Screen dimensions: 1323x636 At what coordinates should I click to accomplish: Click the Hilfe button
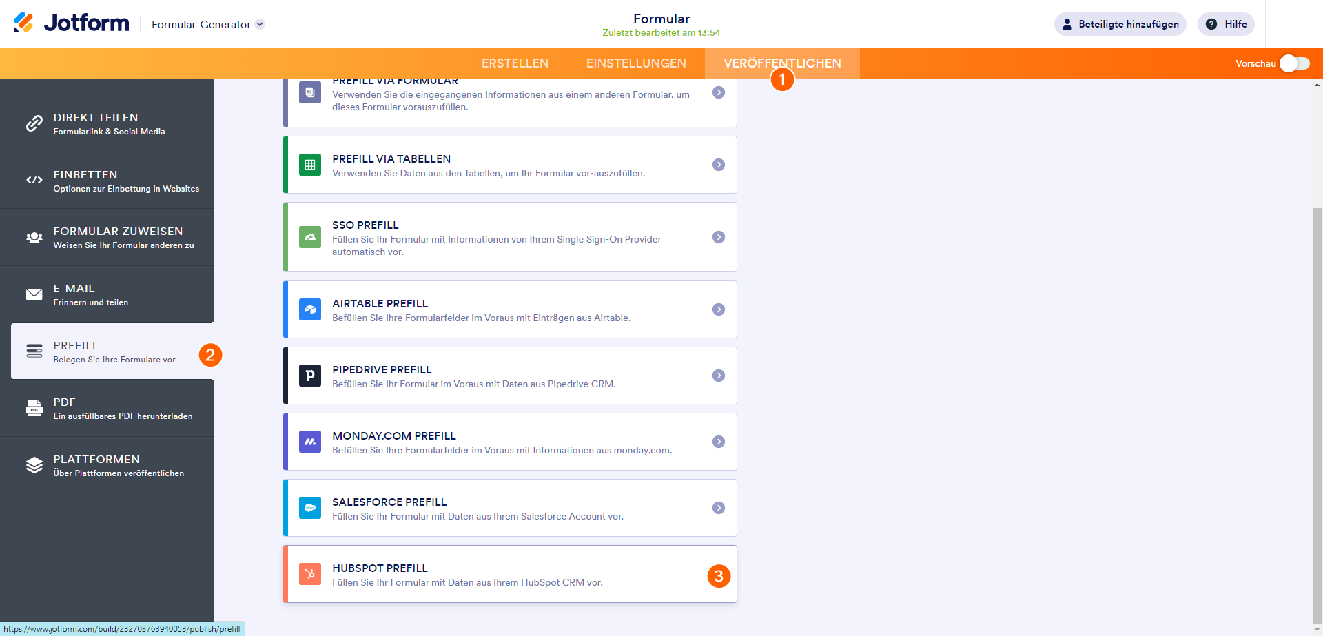tap(1226, 24)
